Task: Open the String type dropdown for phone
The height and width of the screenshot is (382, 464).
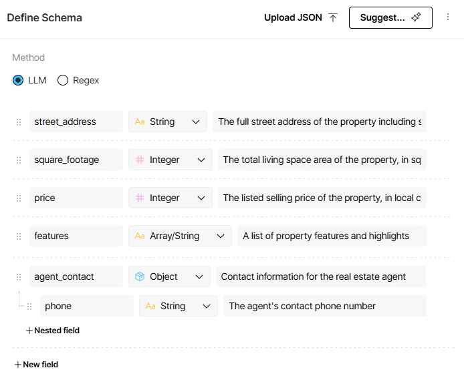Action: click(179, 306)
